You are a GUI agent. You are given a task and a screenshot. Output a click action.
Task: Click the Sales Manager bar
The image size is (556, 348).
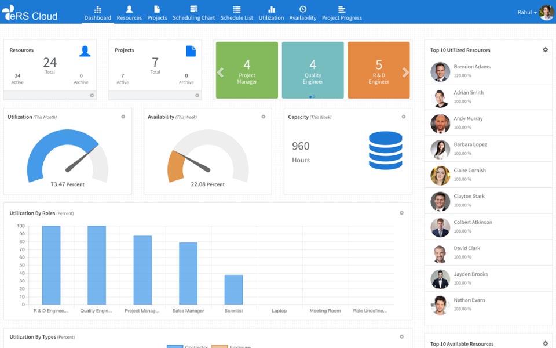pos(188,273)
